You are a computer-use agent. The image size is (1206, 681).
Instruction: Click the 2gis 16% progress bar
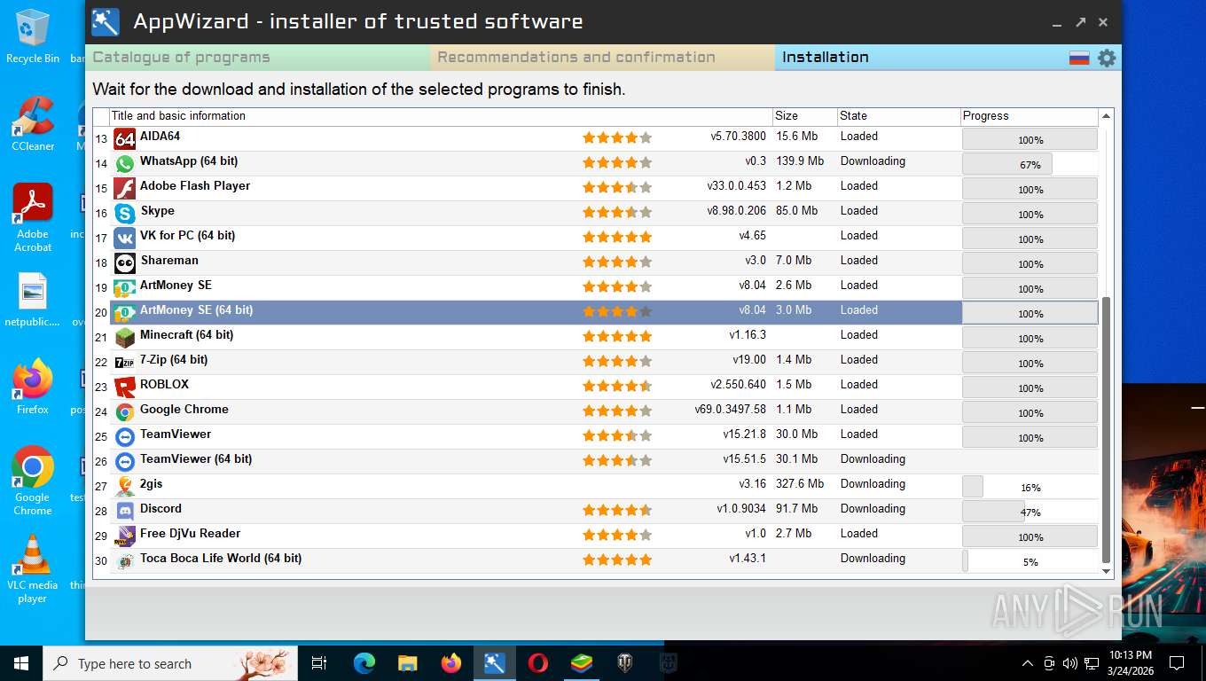point(1030,487)
